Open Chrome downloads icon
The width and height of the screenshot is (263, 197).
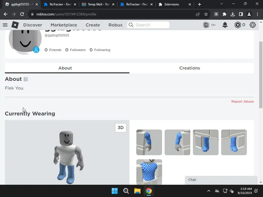(x=233, y=14)
